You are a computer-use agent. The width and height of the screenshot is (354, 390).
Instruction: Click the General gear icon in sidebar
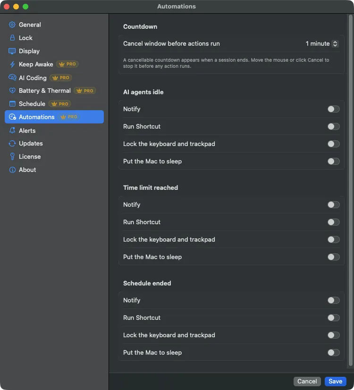point(12,24)
